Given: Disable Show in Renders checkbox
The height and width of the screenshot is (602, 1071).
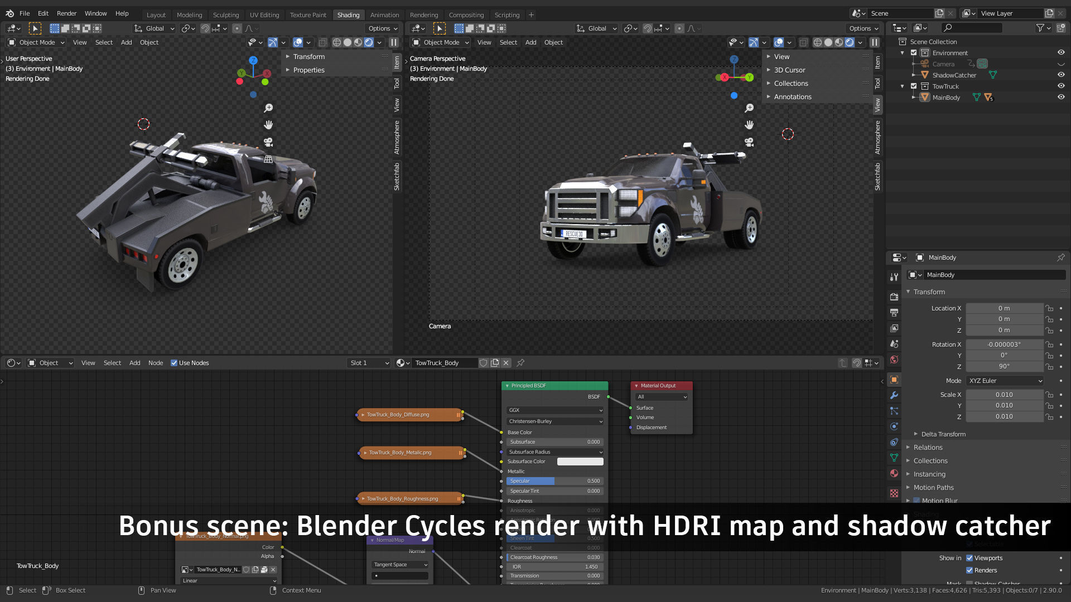Looking at the screenshot, I should 969,570.
